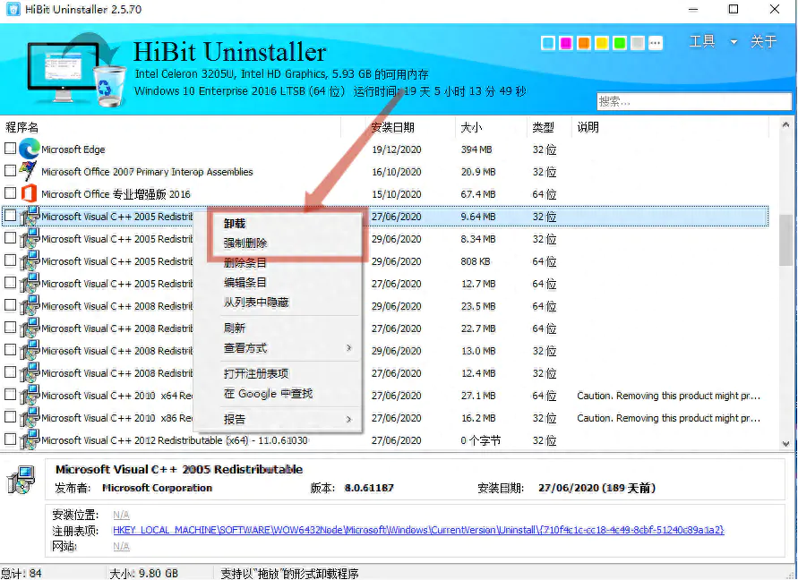
Task: Click the Office 2007 Primary Interop Assemblies icon
Action: (30, 171)
